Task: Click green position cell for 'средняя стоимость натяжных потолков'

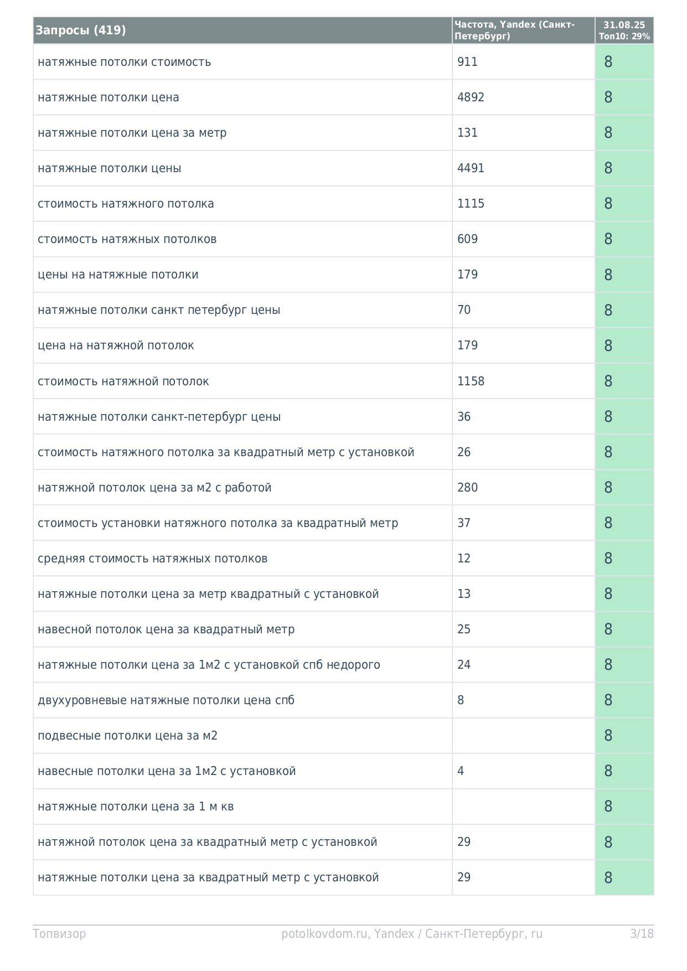Action: coord(624,559)
